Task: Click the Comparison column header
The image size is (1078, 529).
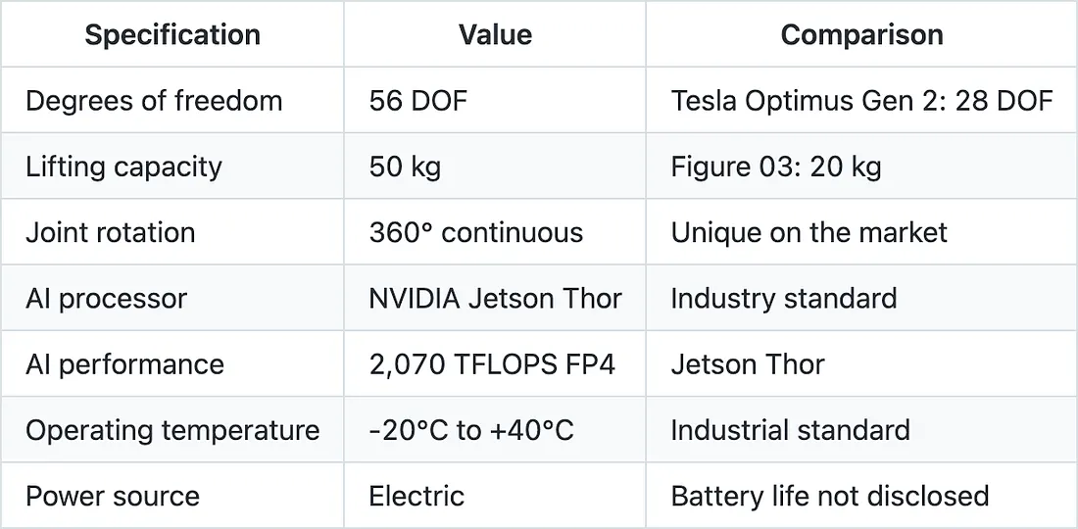Action: pos(861,35)
